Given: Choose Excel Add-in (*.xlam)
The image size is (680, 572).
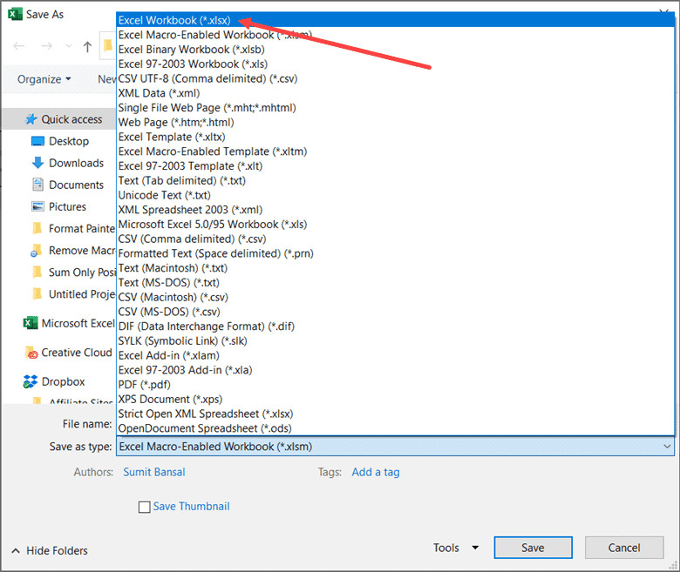Looking at the screenshot, I should [395, 355].
